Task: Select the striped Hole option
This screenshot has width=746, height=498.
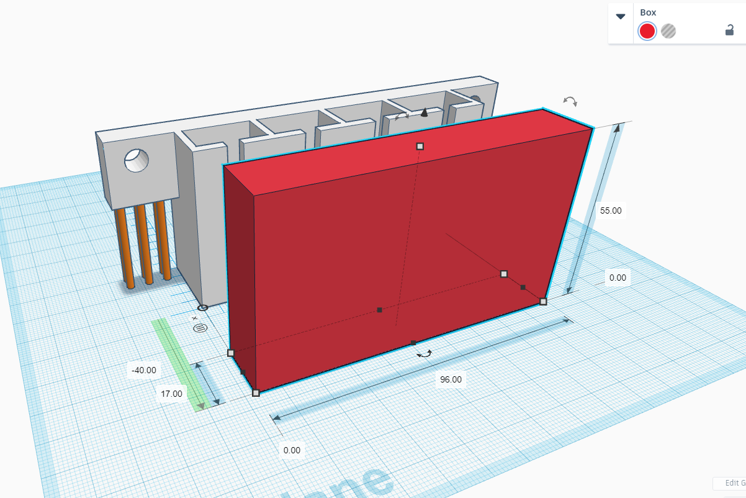Action: pyautogui.click(x=668, y=30)
